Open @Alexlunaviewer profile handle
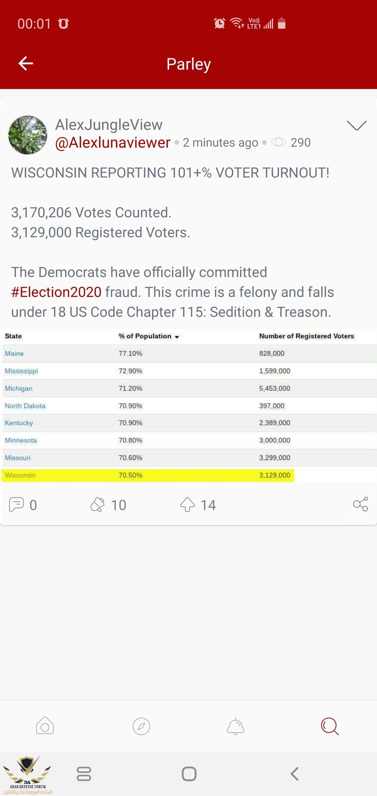Viewport: 377px width, 796px height. pos(113,143)
